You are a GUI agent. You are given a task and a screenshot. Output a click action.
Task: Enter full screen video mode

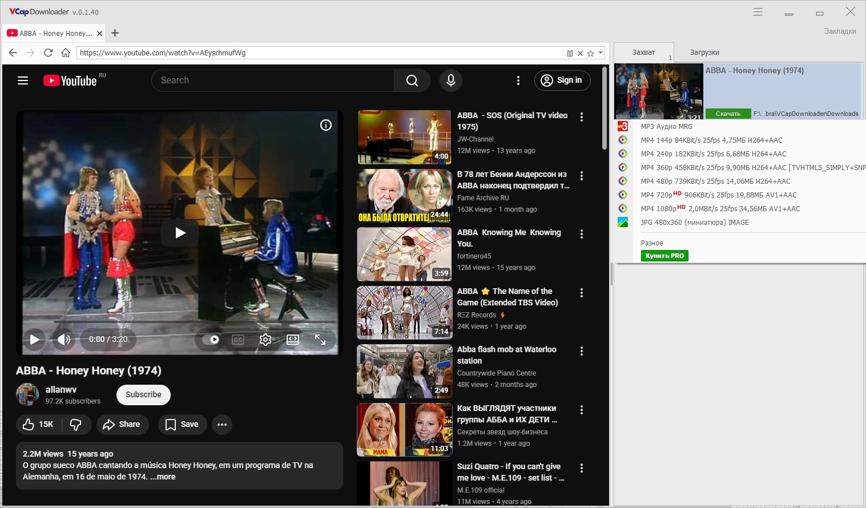(320, 340)
